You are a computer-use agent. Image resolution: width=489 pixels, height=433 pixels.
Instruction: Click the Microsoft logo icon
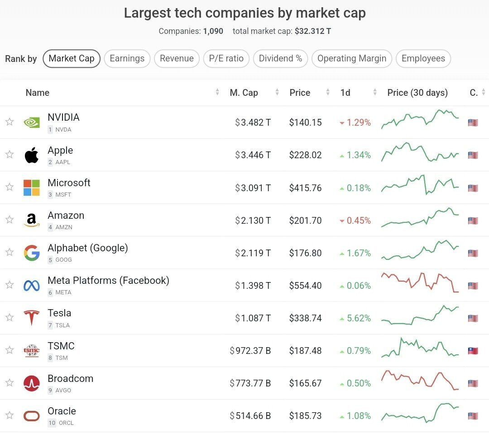coord(32,188)
